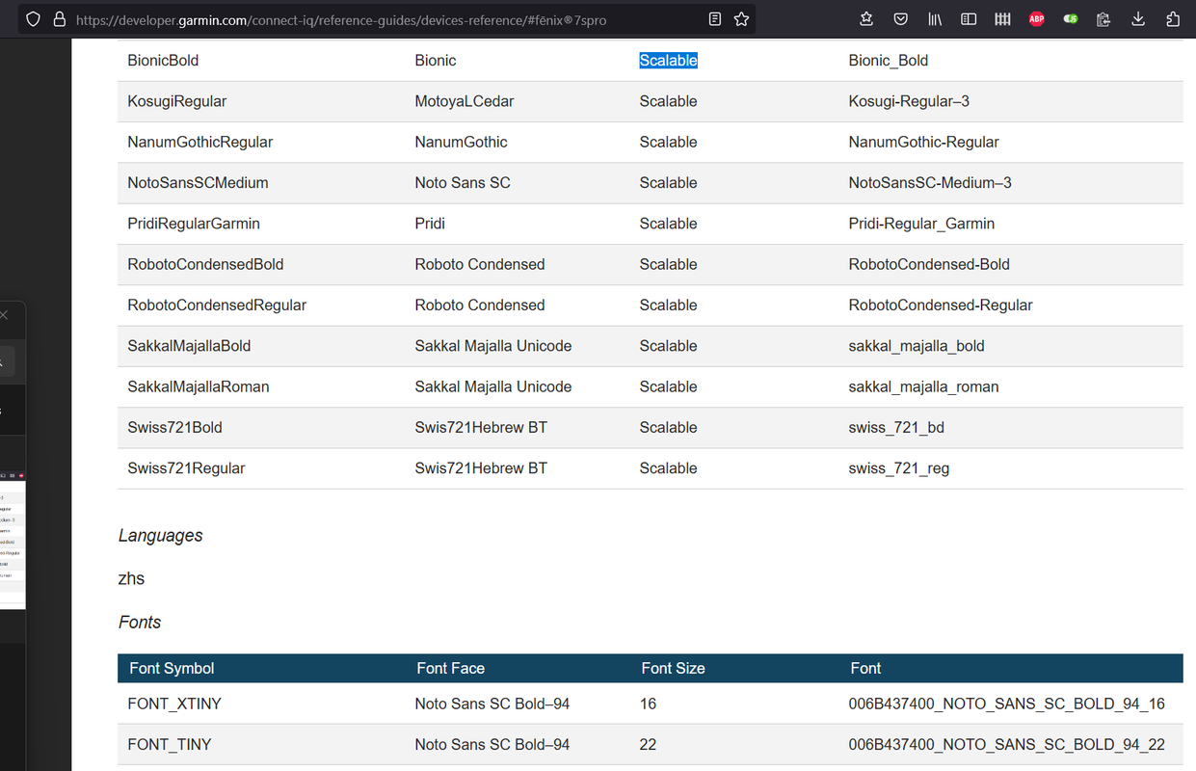Click font size 22 cell
Screen dimensions: 1196x771
coord(649,744)
